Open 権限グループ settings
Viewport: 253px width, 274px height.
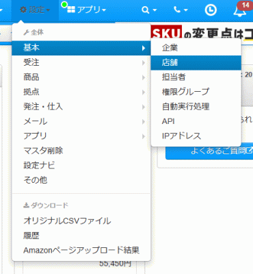click(x=196, y=92)
